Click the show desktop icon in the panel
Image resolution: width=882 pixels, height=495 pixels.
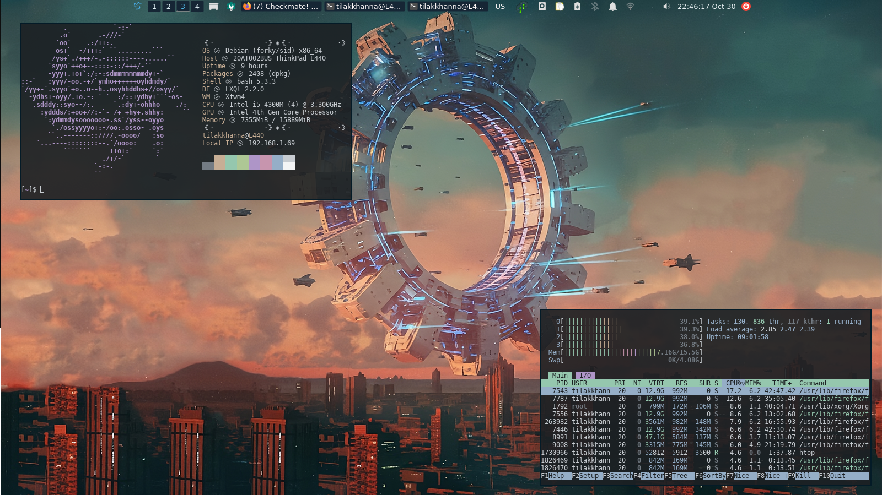(213, 7)
